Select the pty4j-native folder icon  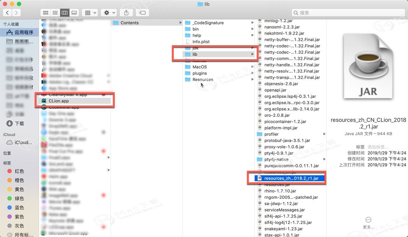coord(259,159)
